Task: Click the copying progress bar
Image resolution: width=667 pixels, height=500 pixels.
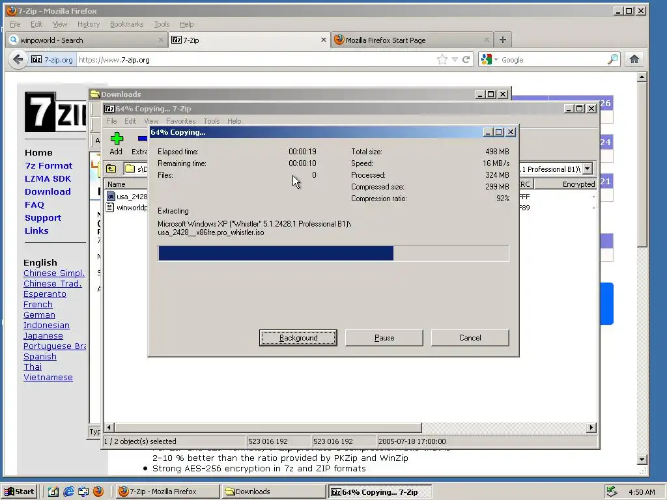Action: click(333, 253)
